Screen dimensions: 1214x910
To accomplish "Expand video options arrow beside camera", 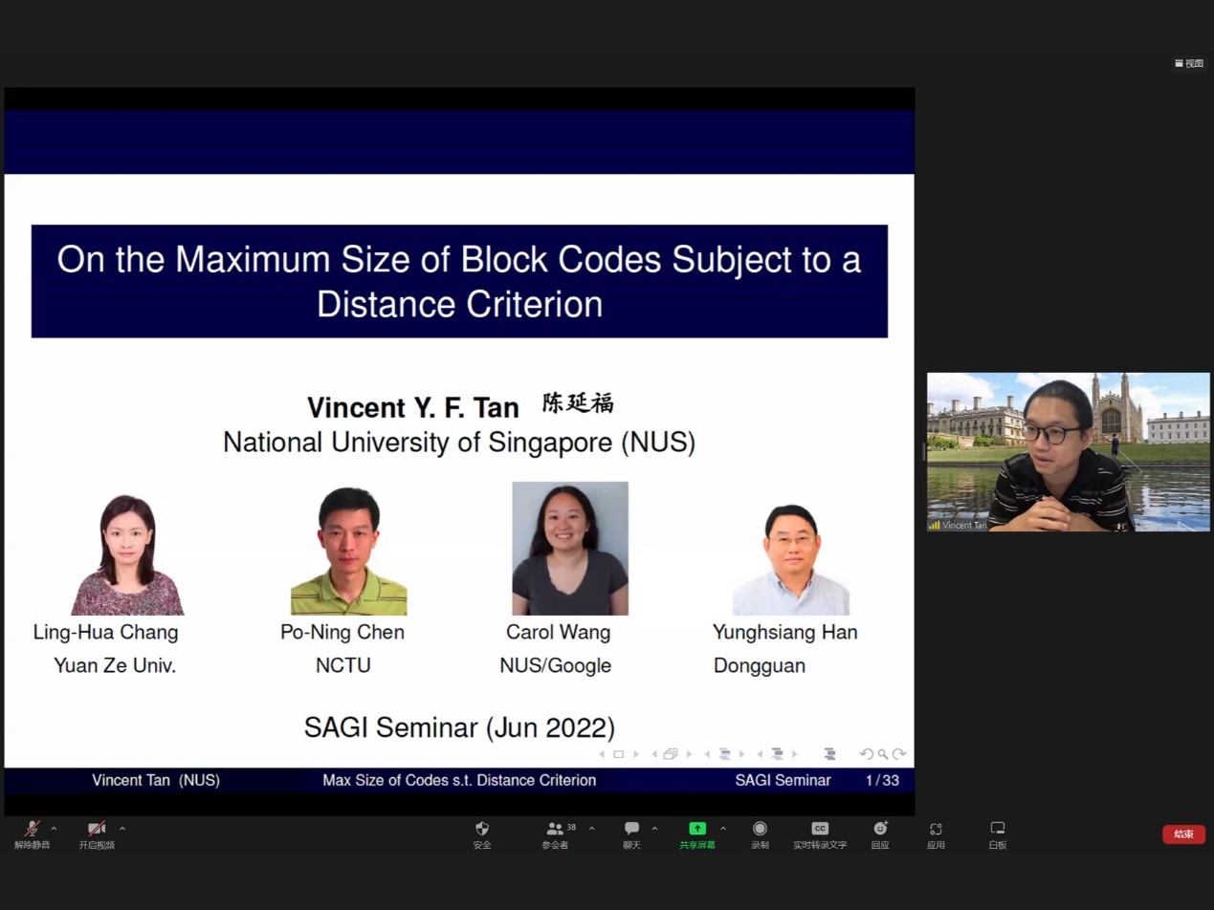I will coord(122,829).
